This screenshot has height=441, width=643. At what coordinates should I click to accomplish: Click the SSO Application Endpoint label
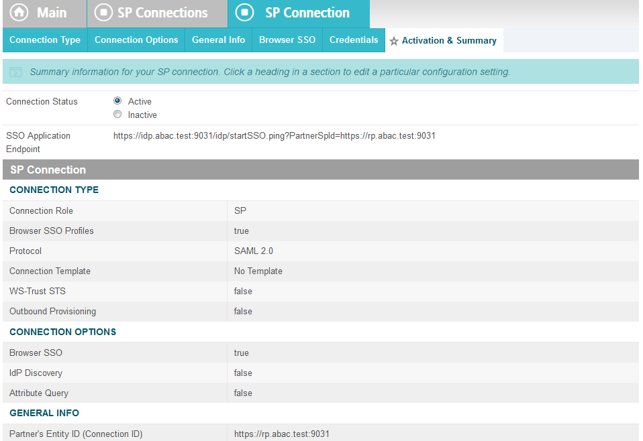pyautogui.click(x=38, y=143)
